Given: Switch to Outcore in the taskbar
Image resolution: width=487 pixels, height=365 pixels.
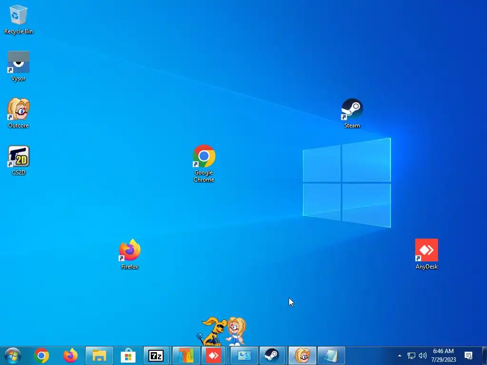Looking at the screenshot, I should 302,355.
